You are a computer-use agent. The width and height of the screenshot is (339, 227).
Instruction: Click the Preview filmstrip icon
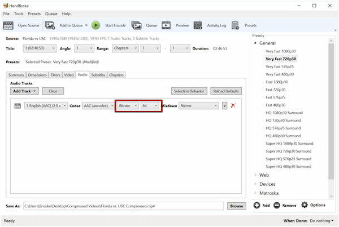point(166,25)
